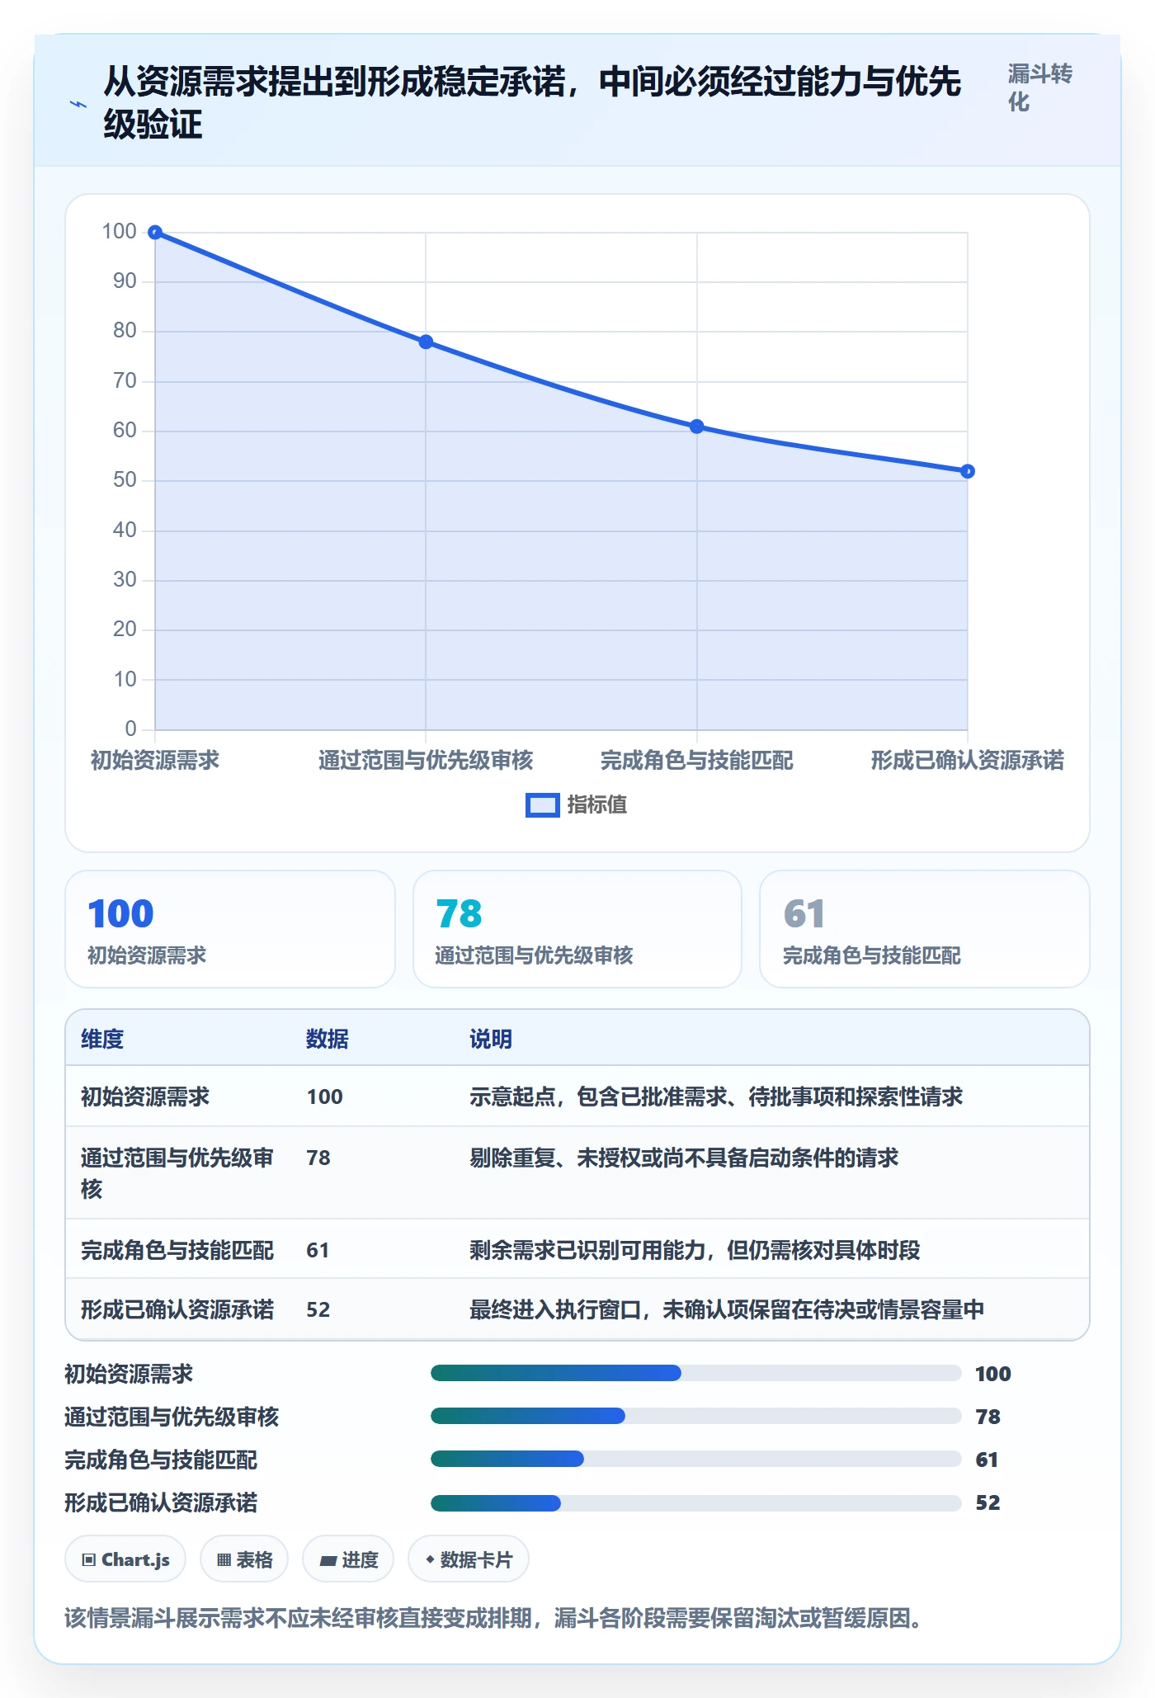Click table cell 通过范围与优先级审核
Image resolution: width=1155 pixels, height=1698 pixels.
click(177, 1173)
